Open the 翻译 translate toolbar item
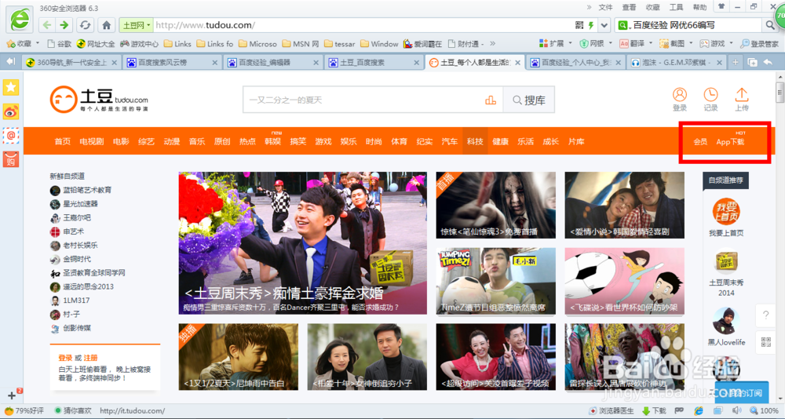Image resolution: width=785 pixels, height=419 pixels. [633, 44]
